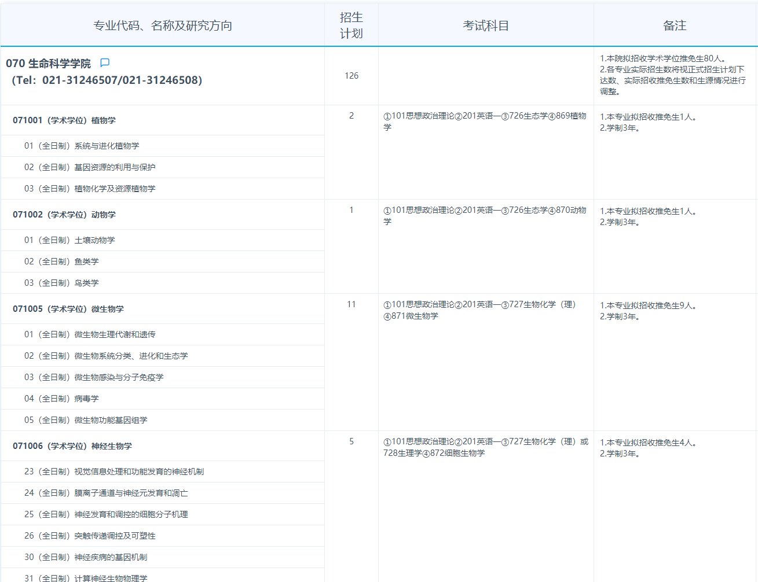Screen dimensions: 758x582
Task: Click the 070 生命科学学院 heading text
Action: click(49, 64)
